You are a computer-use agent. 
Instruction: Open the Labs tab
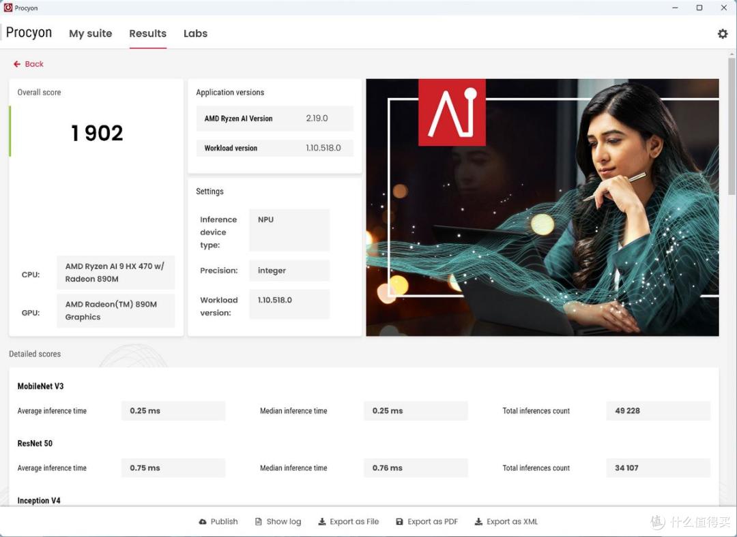point(196,33)
